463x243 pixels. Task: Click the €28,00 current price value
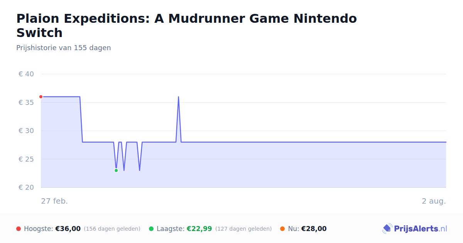tap(314, 229)
